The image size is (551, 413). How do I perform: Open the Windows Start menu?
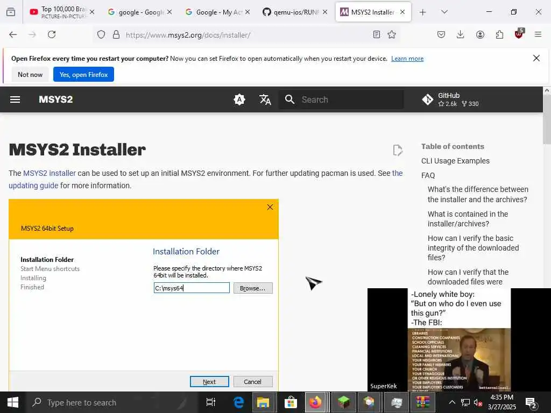pos(13,402)
